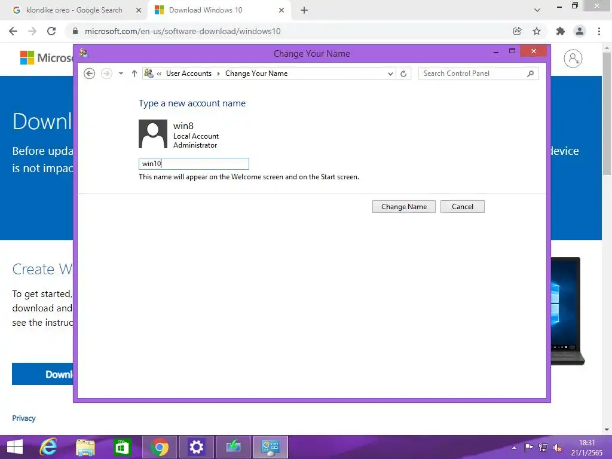Image resolution: width=612 pixels, height=459 pixels.
Task: Open Chrome three-dot menu
Action: [599, 31]
